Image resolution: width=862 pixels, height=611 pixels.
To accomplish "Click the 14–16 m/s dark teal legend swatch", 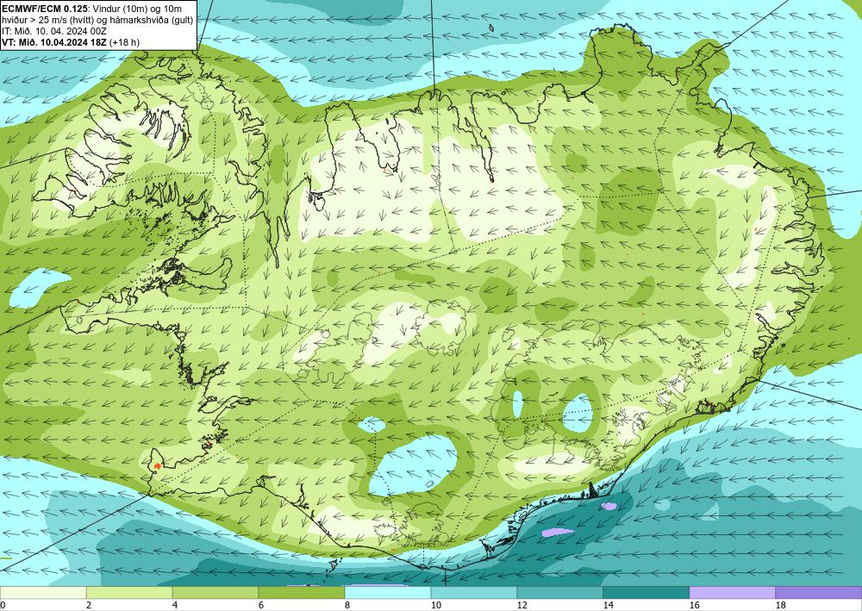I will [x=646, y=592].
